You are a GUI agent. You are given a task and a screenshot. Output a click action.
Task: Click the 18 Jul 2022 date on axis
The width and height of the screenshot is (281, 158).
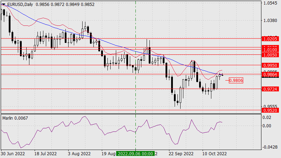(x=45, y=153)
